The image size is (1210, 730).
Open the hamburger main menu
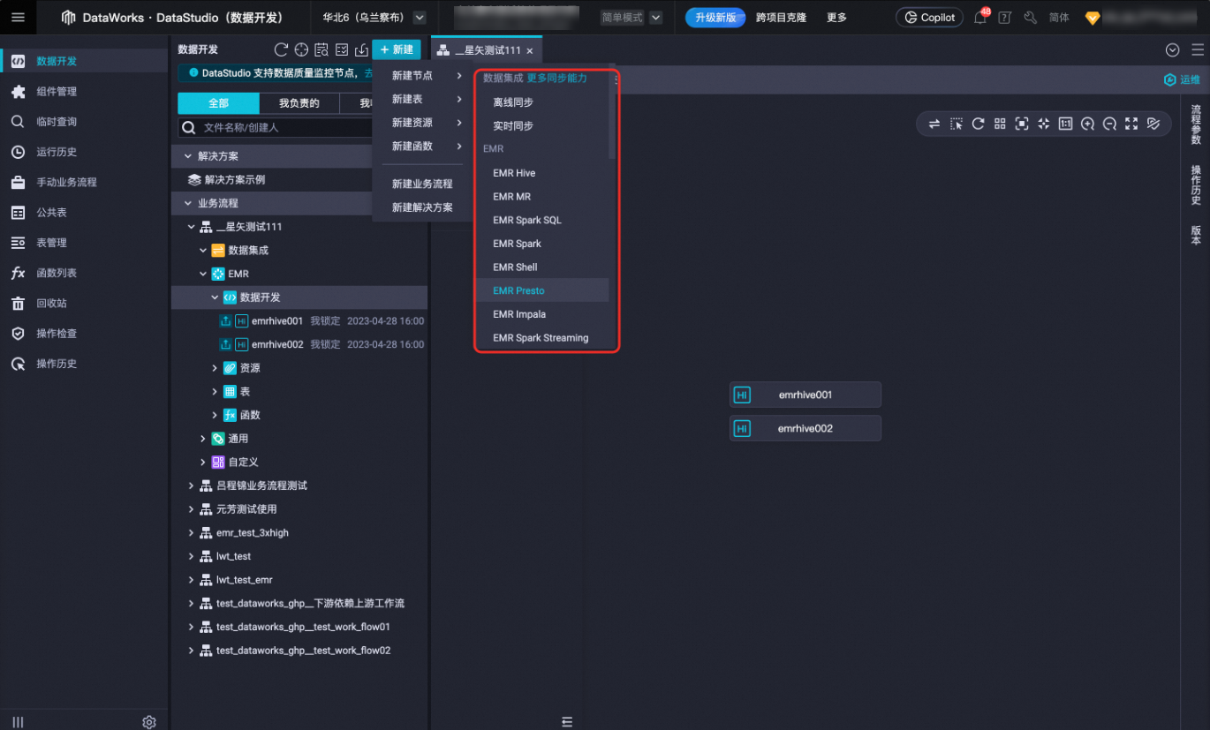pos(18,18)
